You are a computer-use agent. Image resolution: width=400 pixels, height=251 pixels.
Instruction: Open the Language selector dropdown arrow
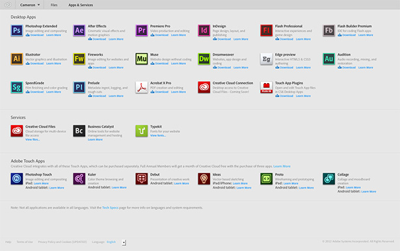(x=124, y=243)
